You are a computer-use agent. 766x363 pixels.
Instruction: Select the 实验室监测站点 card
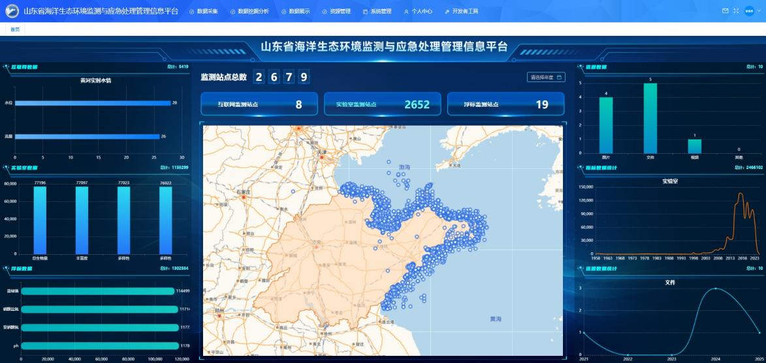(382, 104)
